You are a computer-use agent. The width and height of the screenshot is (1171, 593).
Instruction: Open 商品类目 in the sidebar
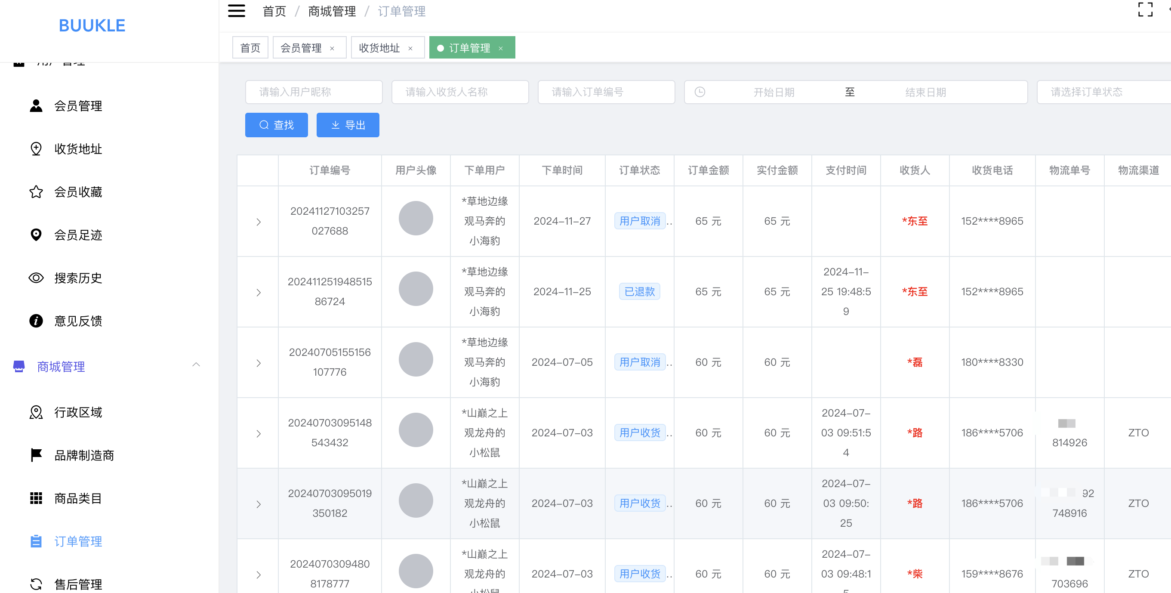click(x=78, y=498)
